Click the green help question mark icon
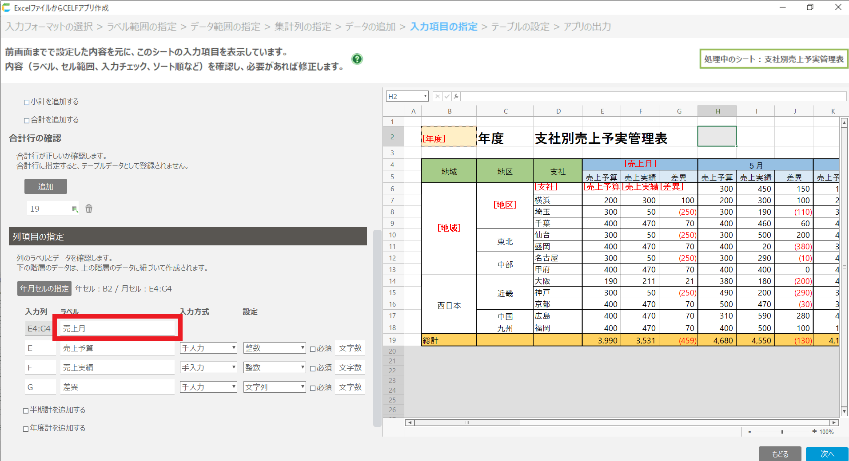849x461 pixels. point(357,59)
